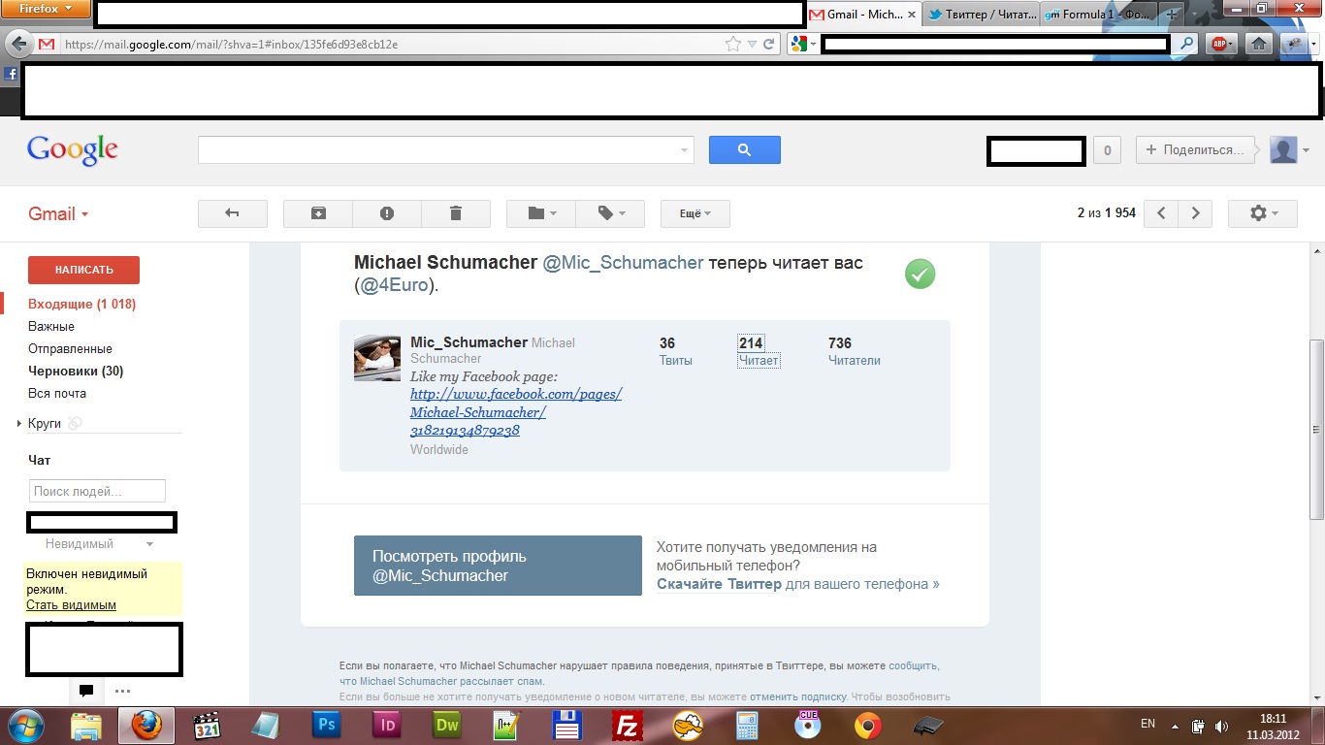Click Mic_Schumacher profile photo thumbnail
Image resolution: width=1325 pixels, height=745 pixels.
377,358
